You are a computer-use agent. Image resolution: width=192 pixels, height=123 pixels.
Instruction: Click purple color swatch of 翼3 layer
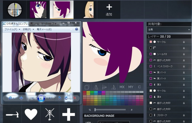tap(151, 84)
